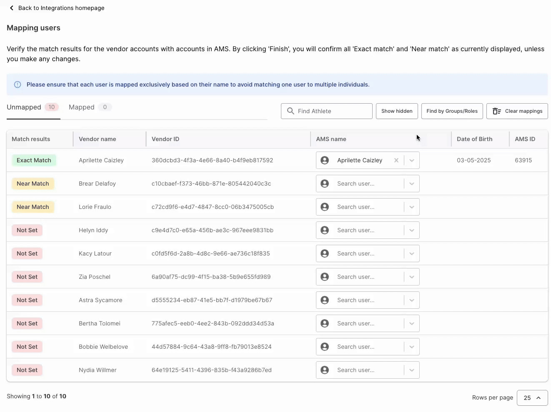This screenshot has height=412, width=551.
Task: Click the info icon in the blue banner
Action: (x=17, y=84)
